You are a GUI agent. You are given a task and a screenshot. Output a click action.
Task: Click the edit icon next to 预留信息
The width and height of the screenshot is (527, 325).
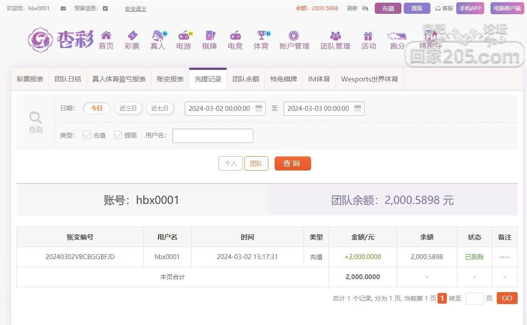(x=105, y=8)
